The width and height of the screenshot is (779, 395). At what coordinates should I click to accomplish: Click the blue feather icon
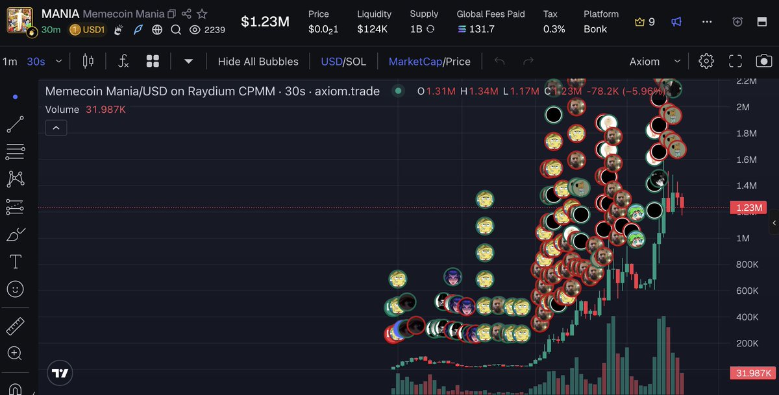(138, 30)
